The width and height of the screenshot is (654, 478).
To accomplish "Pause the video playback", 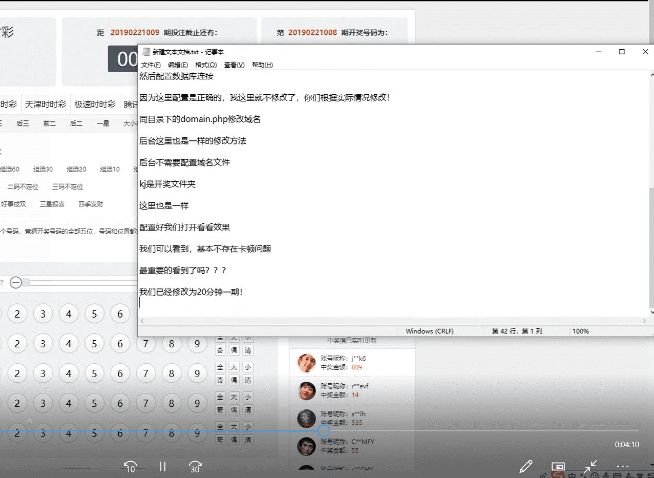I will pyautogui.click(x=162, y=466).
